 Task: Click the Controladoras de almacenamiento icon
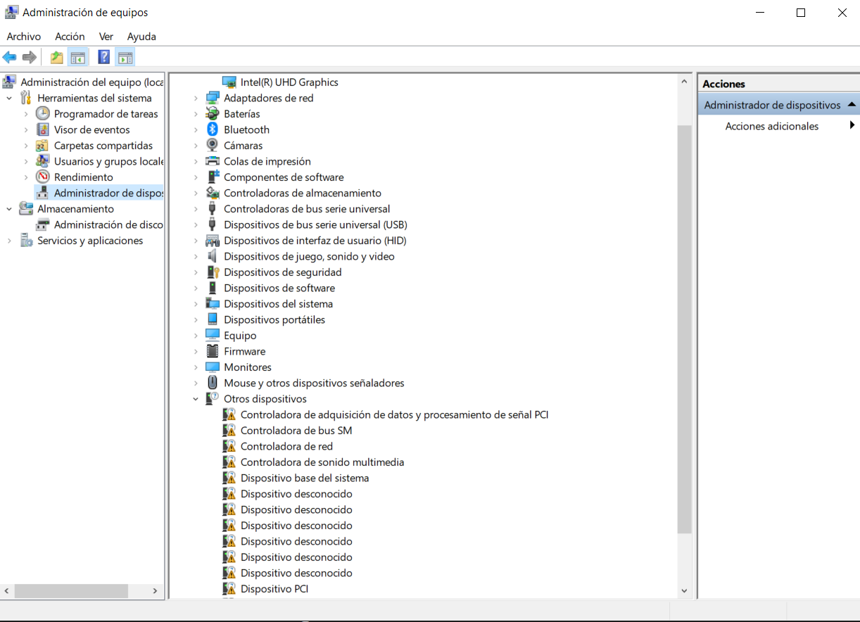[213, 193]
